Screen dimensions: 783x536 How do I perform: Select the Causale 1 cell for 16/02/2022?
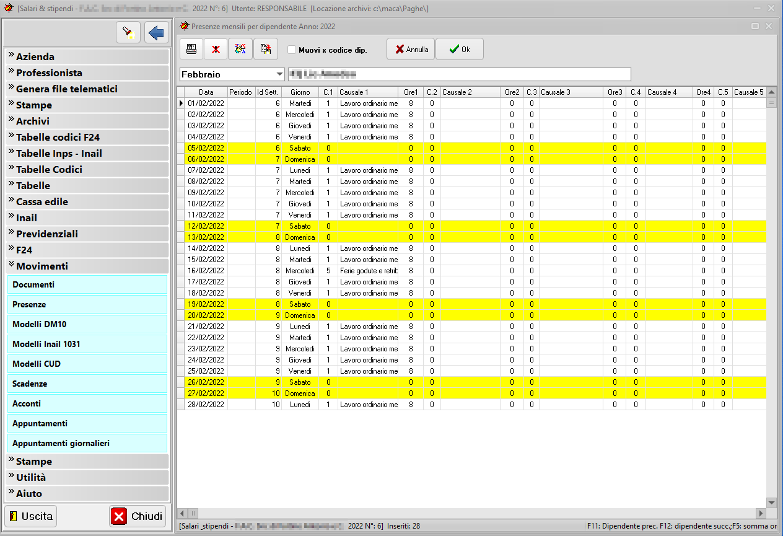tap(368, 271)
